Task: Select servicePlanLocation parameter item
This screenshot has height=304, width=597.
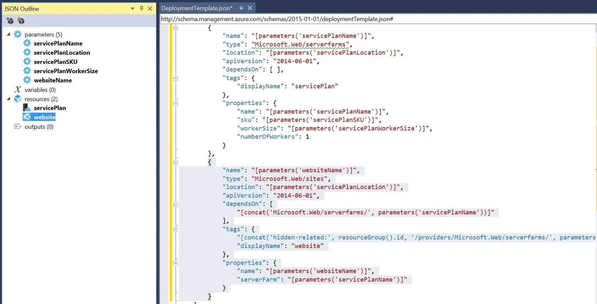Action: click(x=62, y=52)
